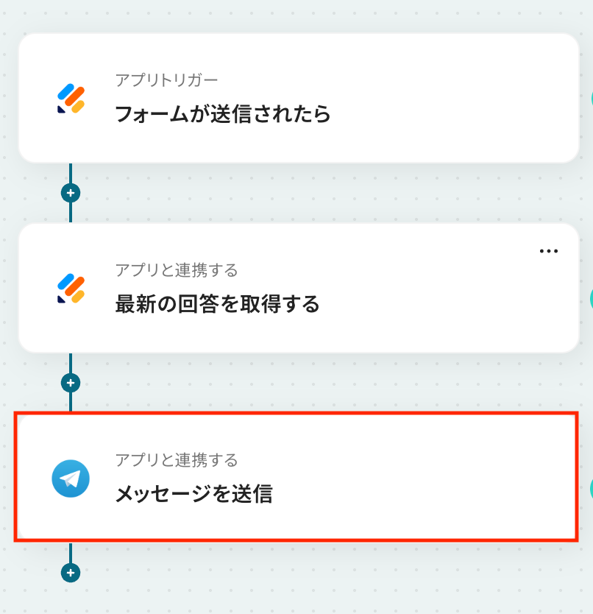This screenshot has height=614, width=593.
Task: Click the Jotform icon in the trigger card
Action: point(71,99)
